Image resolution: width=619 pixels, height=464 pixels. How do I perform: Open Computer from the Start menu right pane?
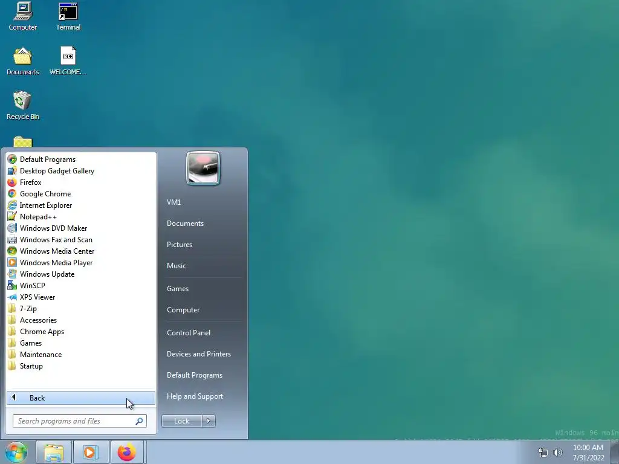pyautogui.click(x=183, y=310)
